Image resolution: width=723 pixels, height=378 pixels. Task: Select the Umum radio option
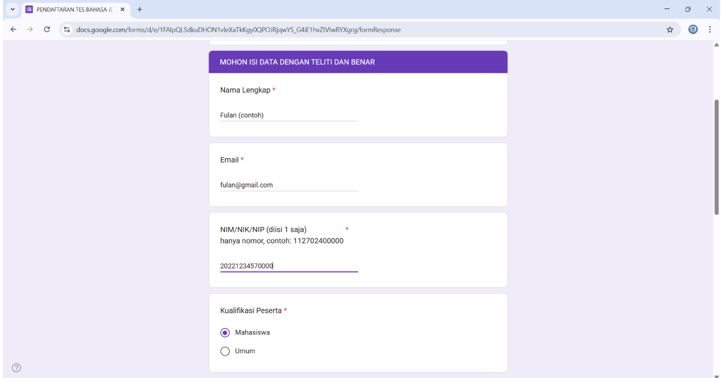pos(225,352)
